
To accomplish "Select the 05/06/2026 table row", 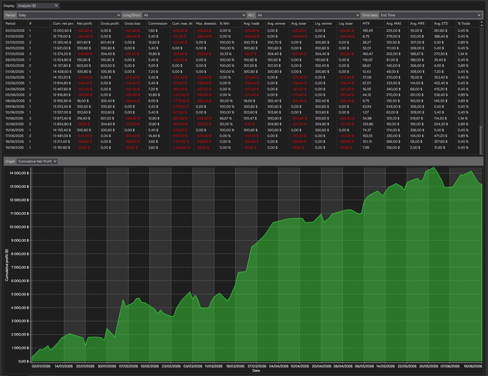I will [x=242, y=95].
